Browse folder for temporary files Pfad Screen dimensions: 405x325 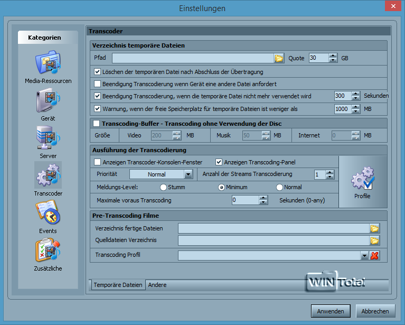point(279,58)
